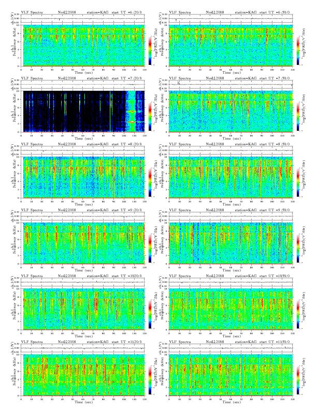Open the spectrogram starting UT 7:50:0
Image resolution: width=317 pixels, height=411 pixels.
[x=231, y=112]
